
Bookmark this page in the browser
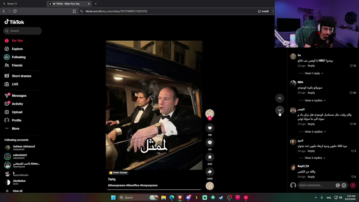(74, 11)
